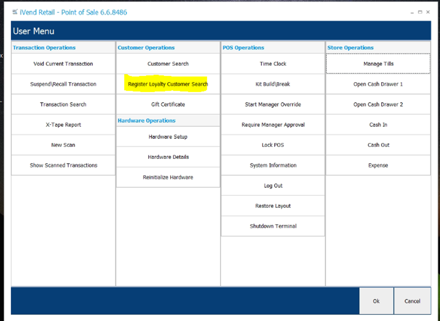Select Kit Build\Break
Image resolution: width=440 pixels, height=321 pixels.
273,84
